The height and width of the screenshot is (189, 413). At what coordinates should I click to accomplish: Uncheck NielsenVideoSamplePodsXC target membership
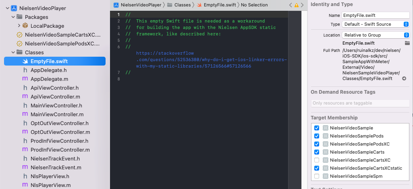[317, 144]
